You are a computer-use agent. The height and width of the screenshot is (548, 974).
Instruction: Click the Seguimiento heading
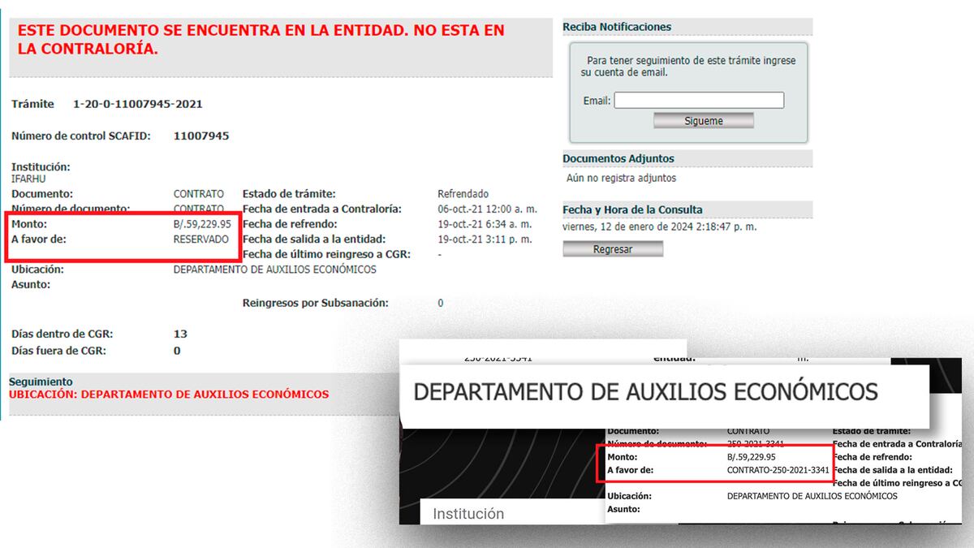coord(41,382)
